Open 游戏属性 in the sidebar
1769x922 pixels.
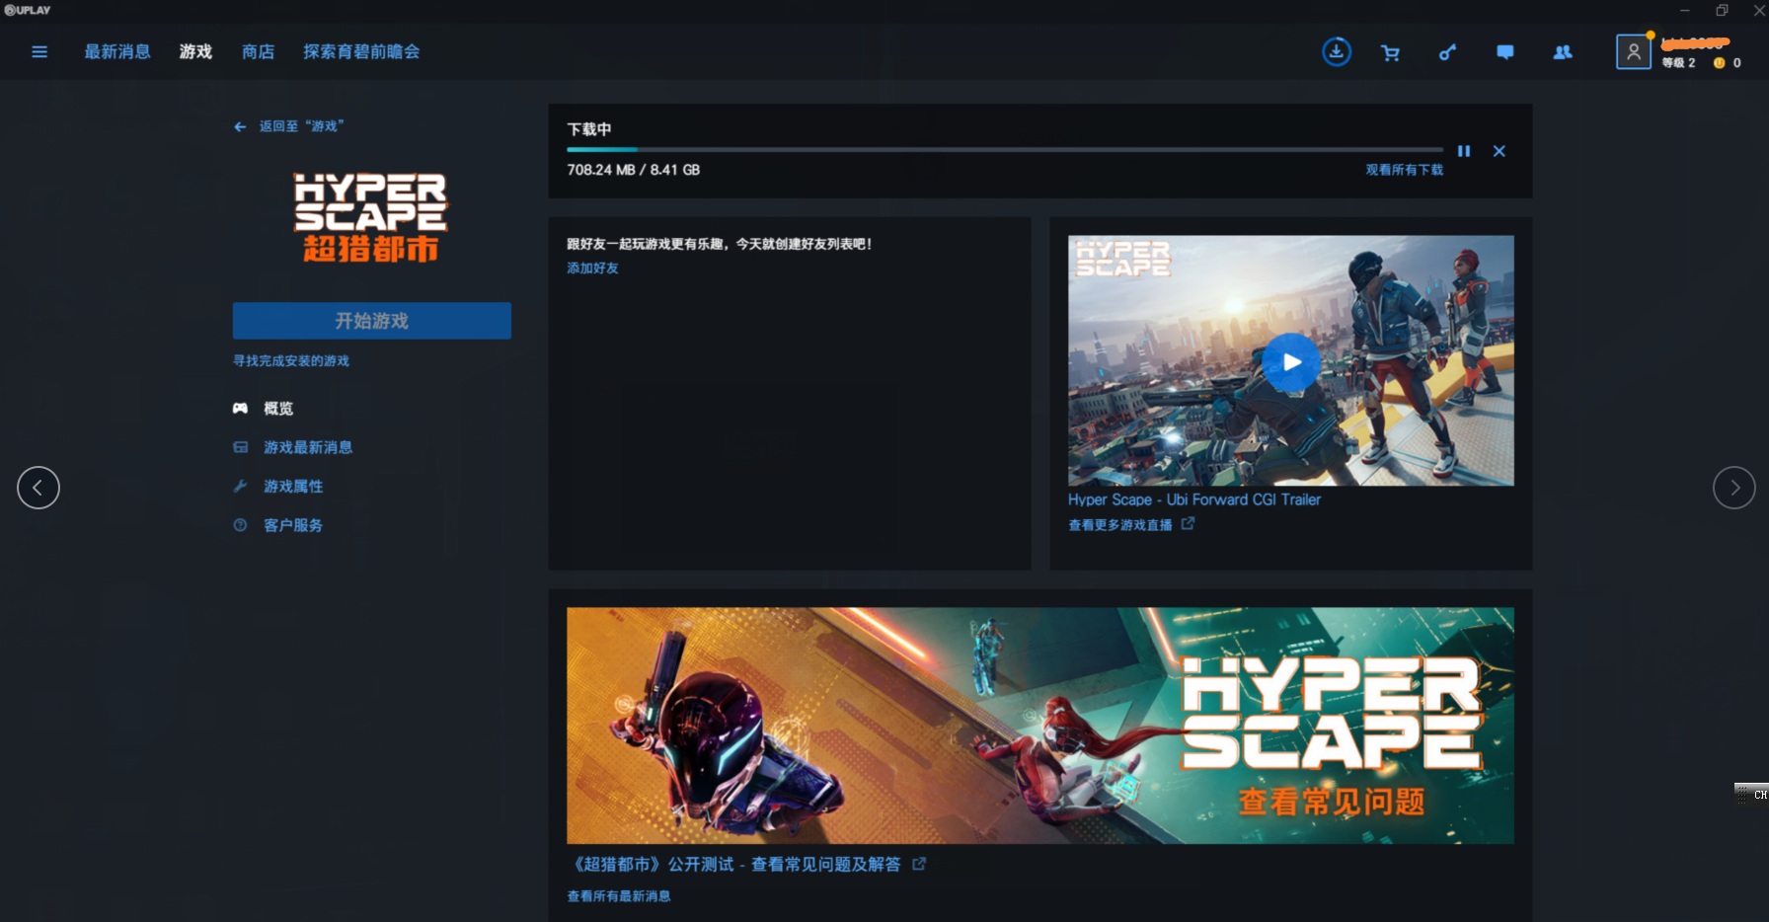tap(293, 487)
